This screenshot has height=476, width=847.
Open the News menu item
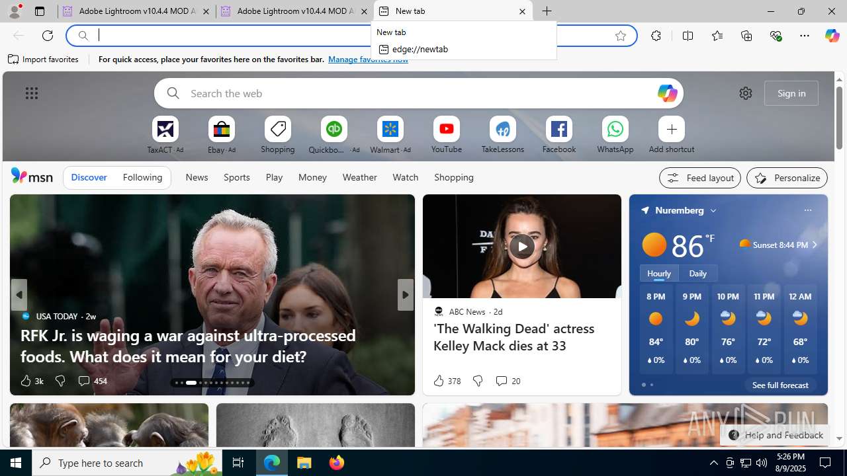pyautogui.click(x=197, y=177)
